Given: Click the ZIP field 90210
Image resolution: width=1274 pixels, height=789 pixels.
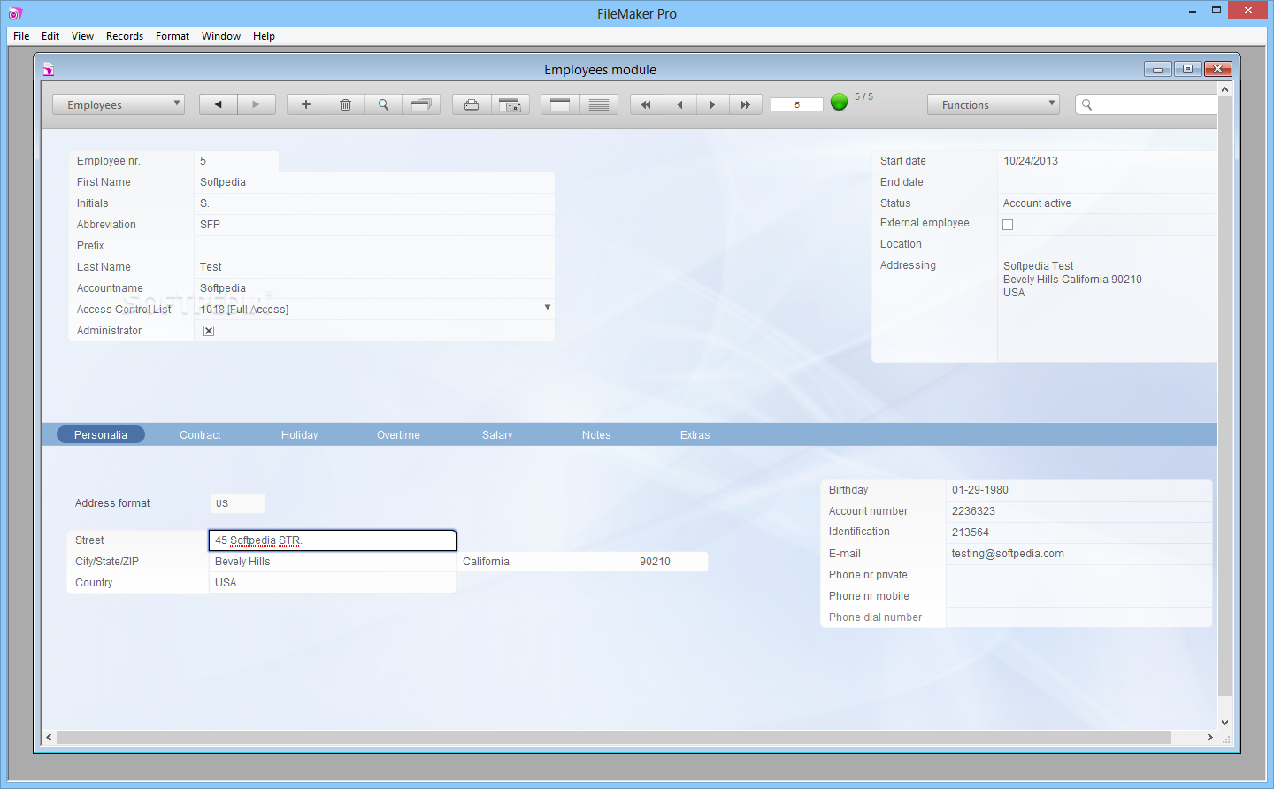Looking at the screenshot, I should click(671, 562).
